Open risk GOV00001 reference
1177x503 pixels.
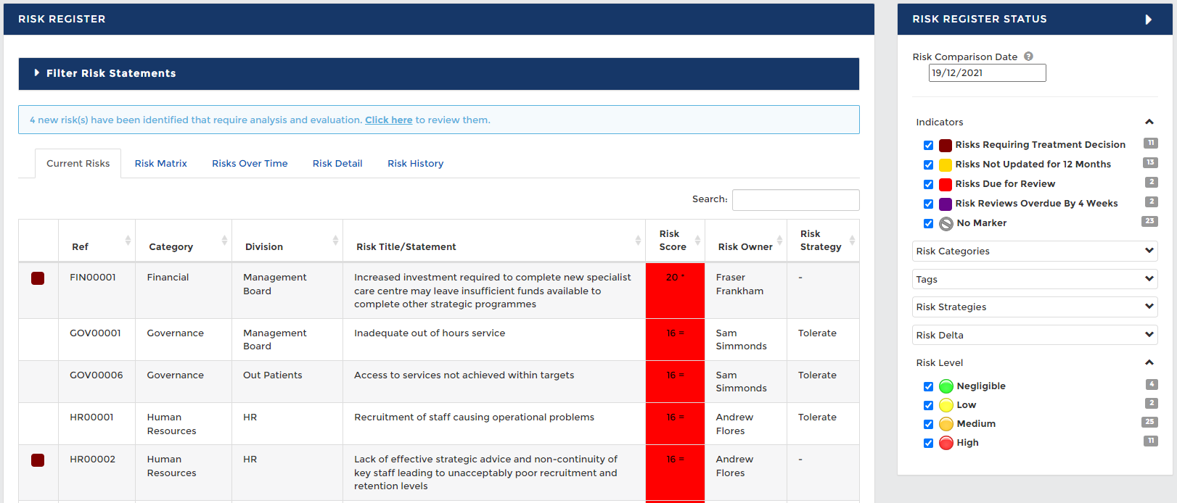(x=95, y=333)
